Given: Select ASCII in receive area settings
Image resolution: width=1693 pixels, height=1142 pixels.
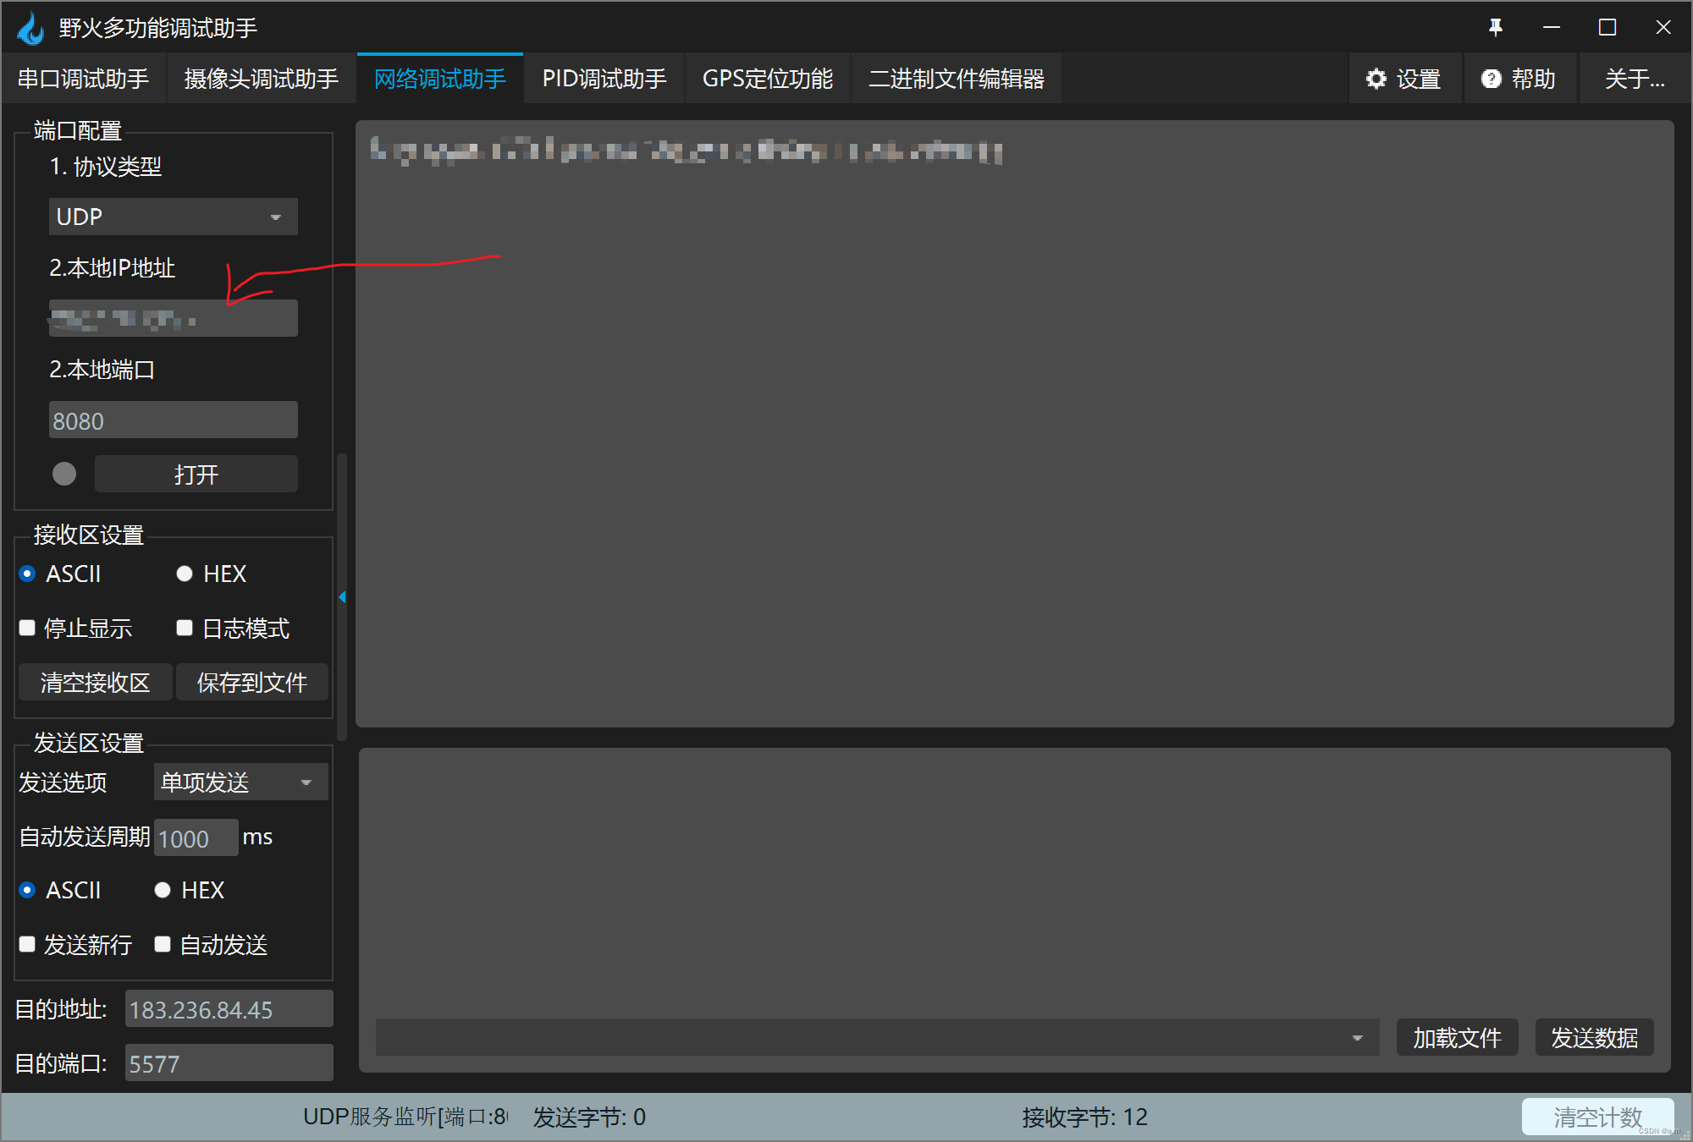Looking at the screenshot, I should click(60, 574).
